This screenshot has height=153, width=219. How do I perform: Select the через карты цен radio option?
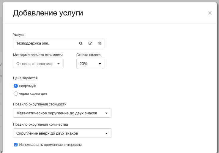pos(16,94)
